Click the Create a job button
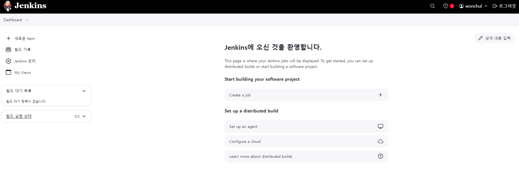Viewport: 519px width, 170px height. click(x=306, y=95)
